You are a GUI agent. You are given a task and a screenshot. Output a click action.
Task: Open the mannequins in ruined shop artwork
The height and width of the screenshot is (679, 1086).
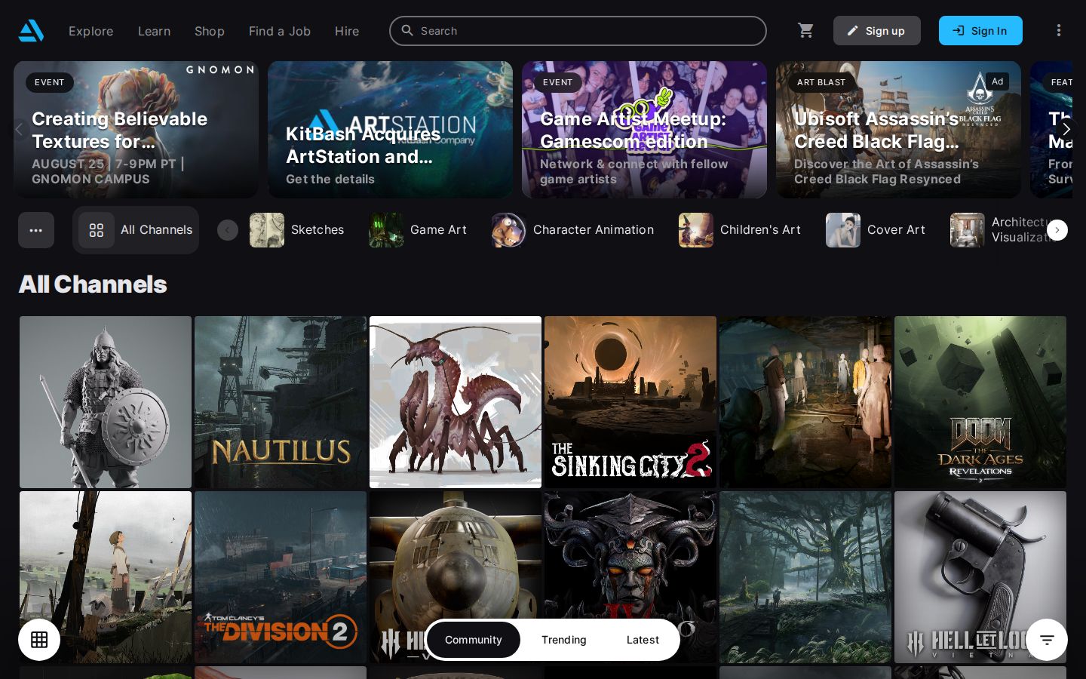[x=805, y=402]
